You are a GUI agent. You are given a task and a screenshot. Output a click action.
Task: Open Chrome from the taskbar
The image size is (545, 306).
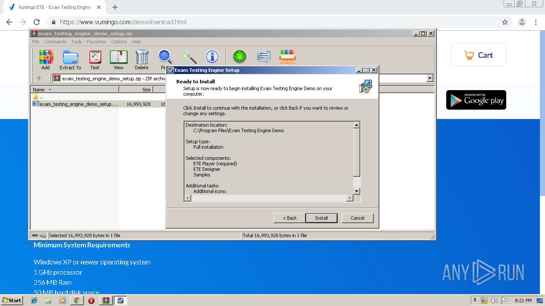point(77,300)
